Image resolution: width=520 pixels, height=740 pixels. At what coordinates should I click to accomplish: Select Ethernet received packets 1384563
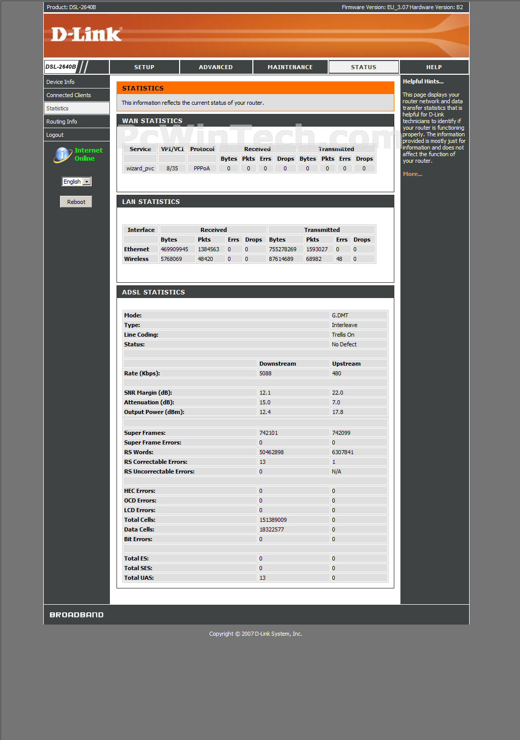(x=209, y=249)
